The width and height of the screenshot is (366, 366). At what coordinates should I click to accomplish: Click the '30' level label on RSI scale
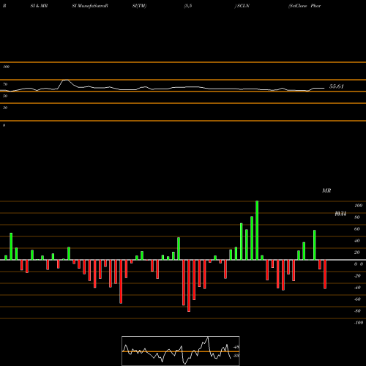(x=5, y=108)
